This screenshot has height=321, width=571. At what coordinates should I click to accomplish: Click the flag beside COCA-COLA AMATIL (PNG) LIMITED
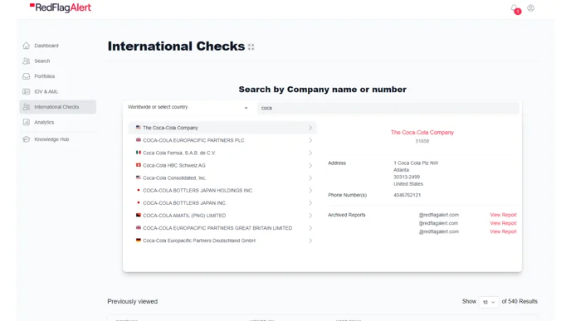coord(139,215)
